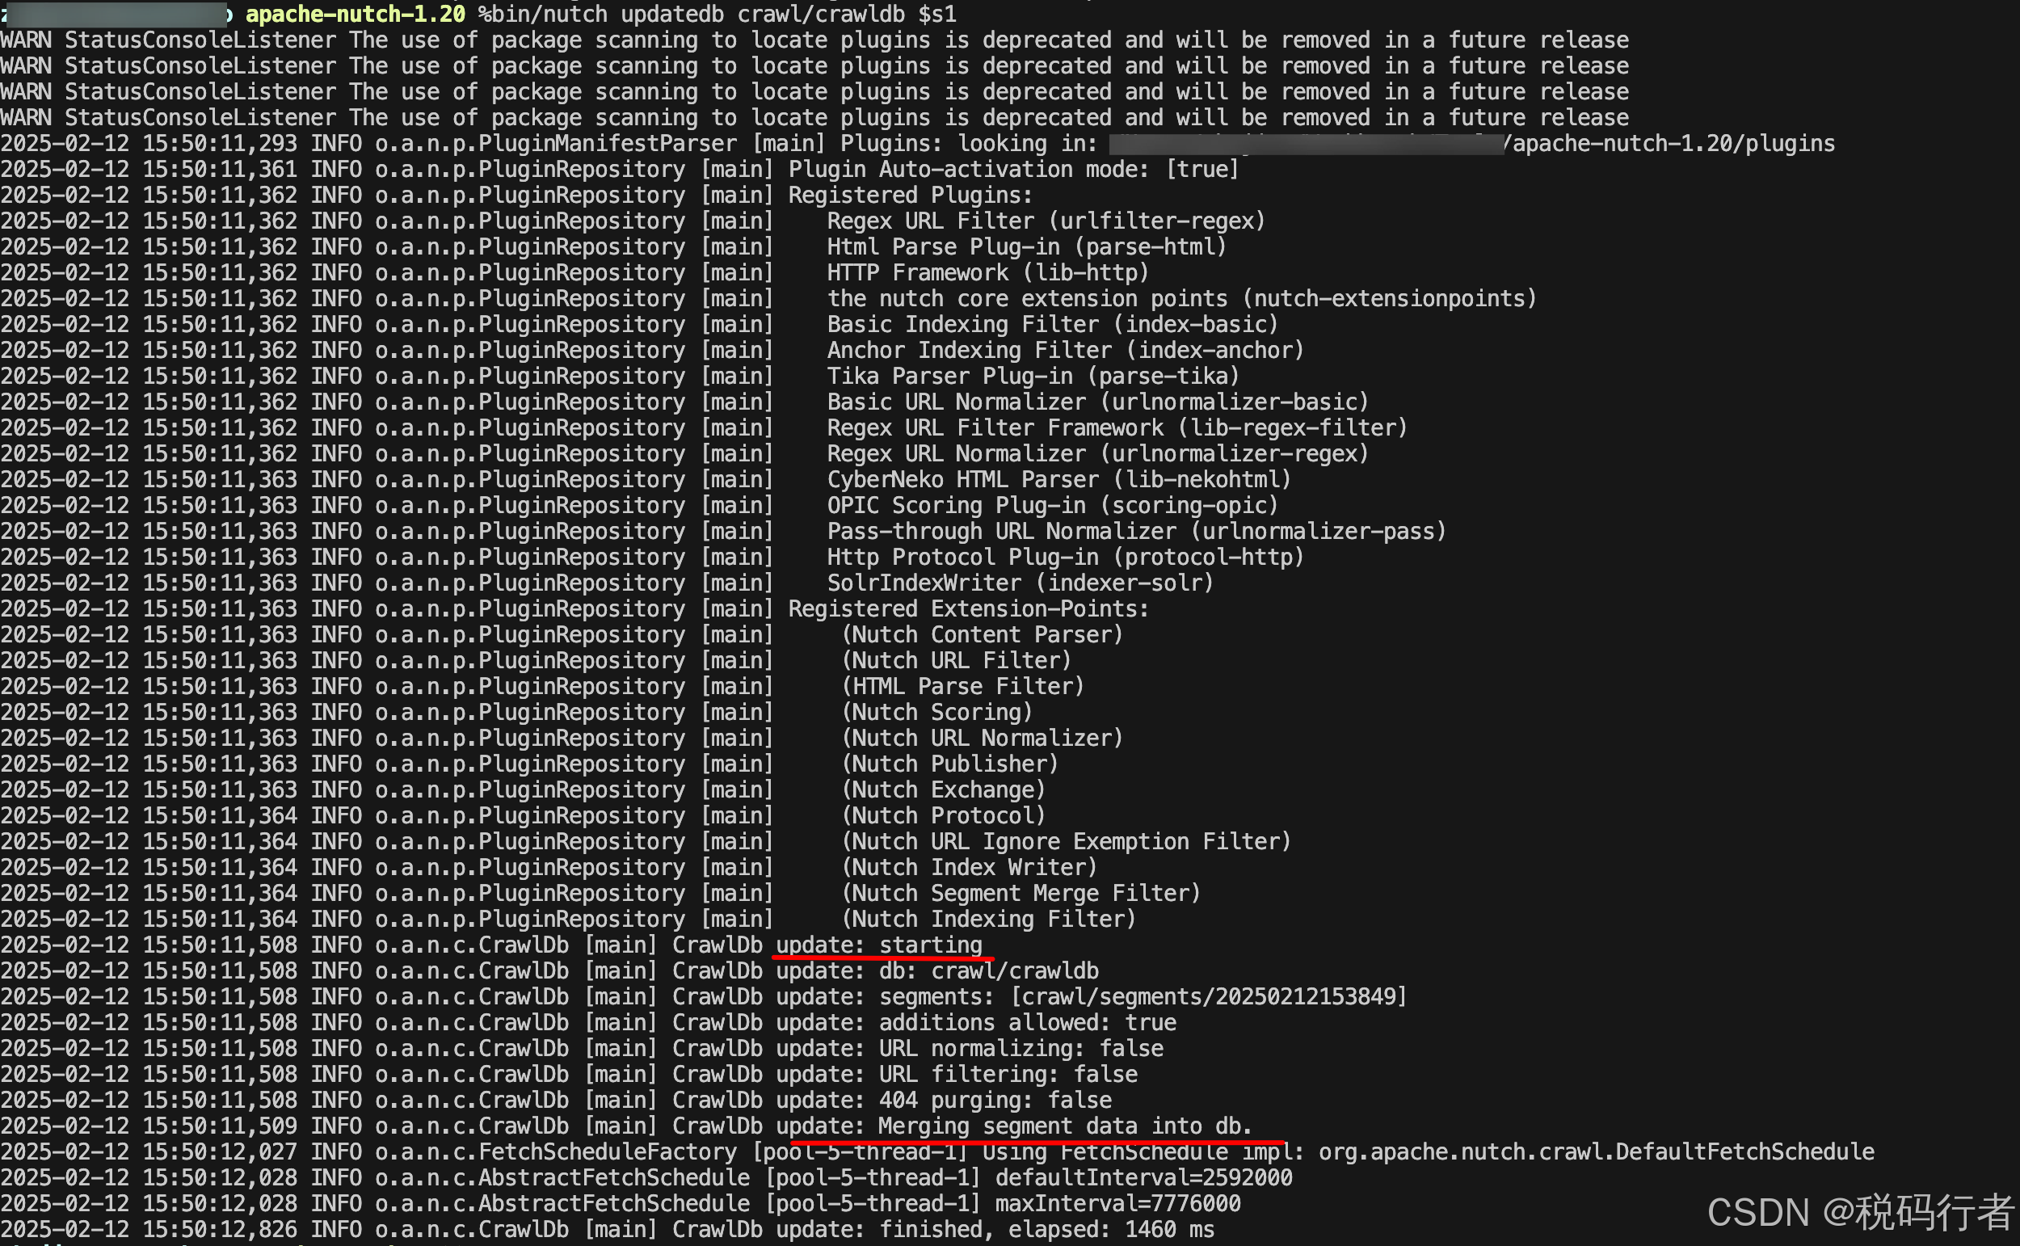Click the segment path crawl/segments/20250212153849
The width and height of the screenshot is (2020, 1246).
pyautogui.click(x=1209, y=996)
